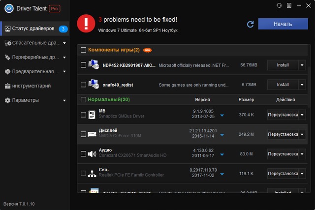Click the МБ motherboard device icon
The image size is (315, 210).
point(92,115)
